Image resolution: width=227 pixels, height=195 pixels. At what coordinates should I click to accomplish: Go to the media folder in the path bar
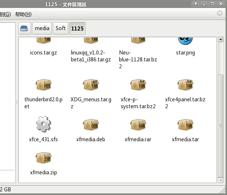42,28
